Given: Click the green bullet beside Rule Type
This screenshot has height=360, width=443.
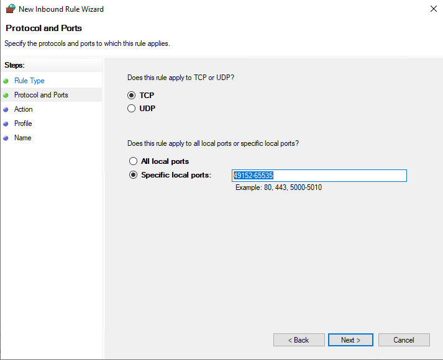Looking at the screenshot, I should coord(6,81).
